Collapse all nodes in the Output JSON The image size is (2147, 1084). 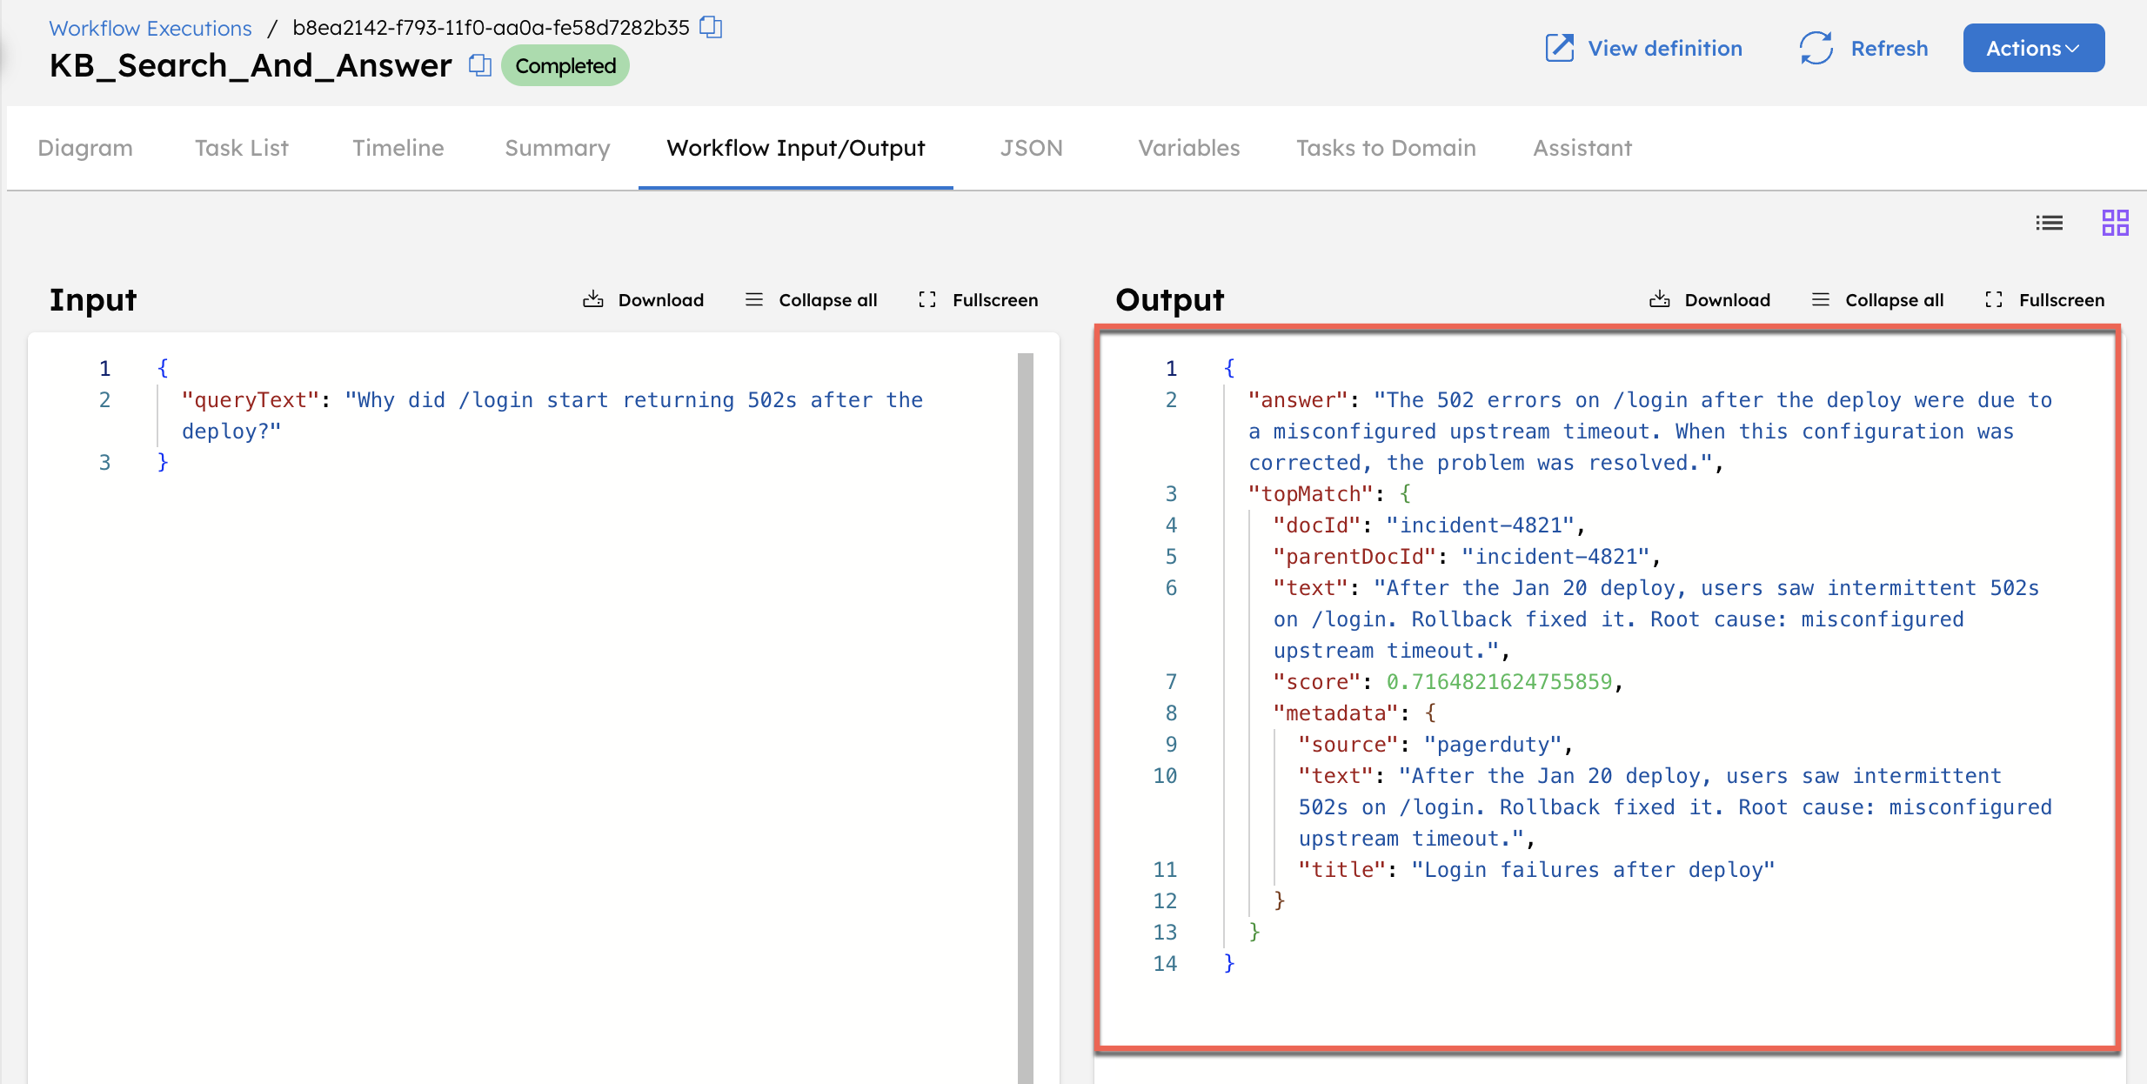pos(1877,299)
